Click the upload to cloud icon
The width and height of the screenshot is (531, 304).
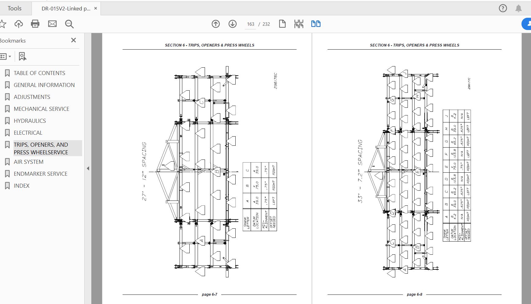point(19,24)
